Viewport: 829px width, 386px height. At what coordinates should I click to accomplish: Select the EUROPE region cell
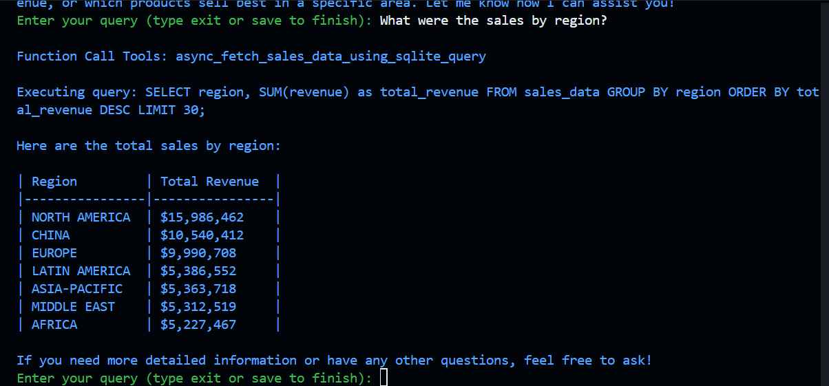coord(54,253)
